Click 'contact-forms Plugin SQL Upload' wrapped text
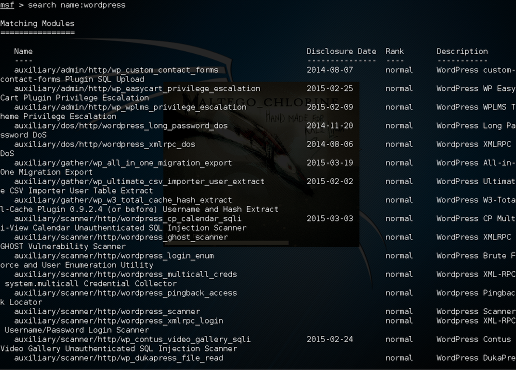This screenshot has width=516, height=370. (x=72, y=79)
